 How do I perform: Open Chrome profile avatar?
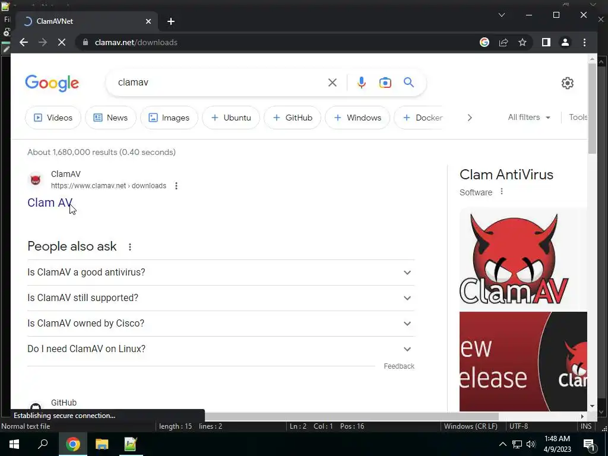[x=565, y=42]
